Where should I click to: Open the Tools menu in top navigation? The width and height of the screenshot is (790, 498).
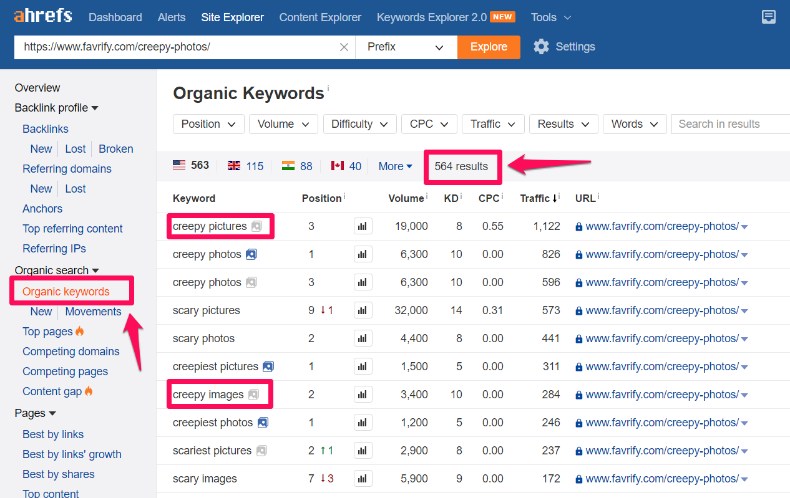550,17
